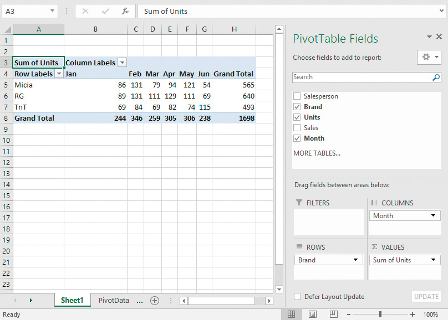
Task: Click the UPDATE button
Action: (426, 297)
